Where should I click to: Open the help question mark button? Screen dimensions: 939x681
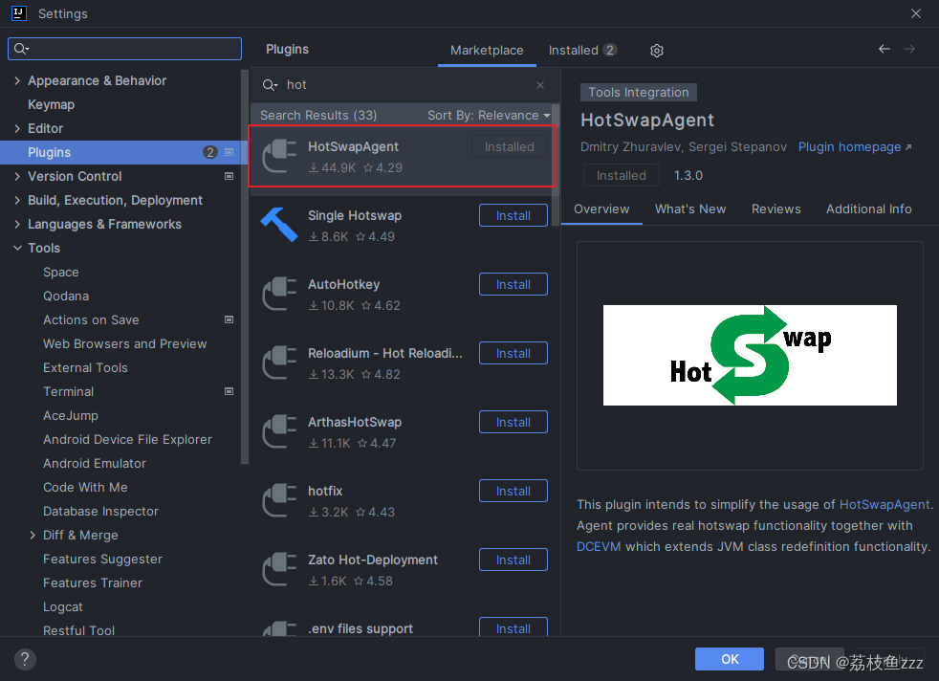tap(25, 659)
